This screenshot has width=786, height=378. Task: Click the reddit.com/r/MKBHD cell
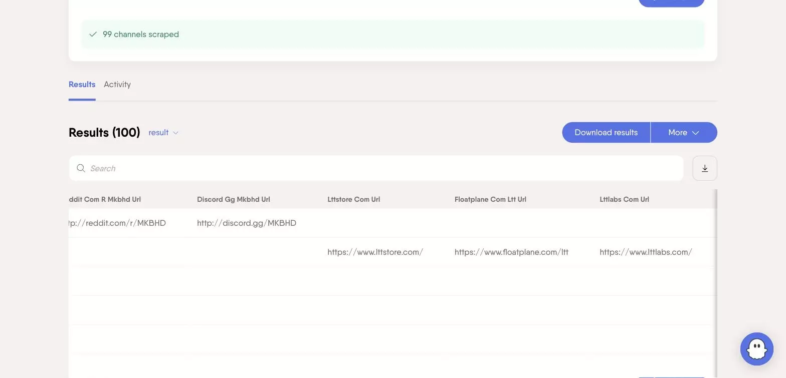coord(117,223)
